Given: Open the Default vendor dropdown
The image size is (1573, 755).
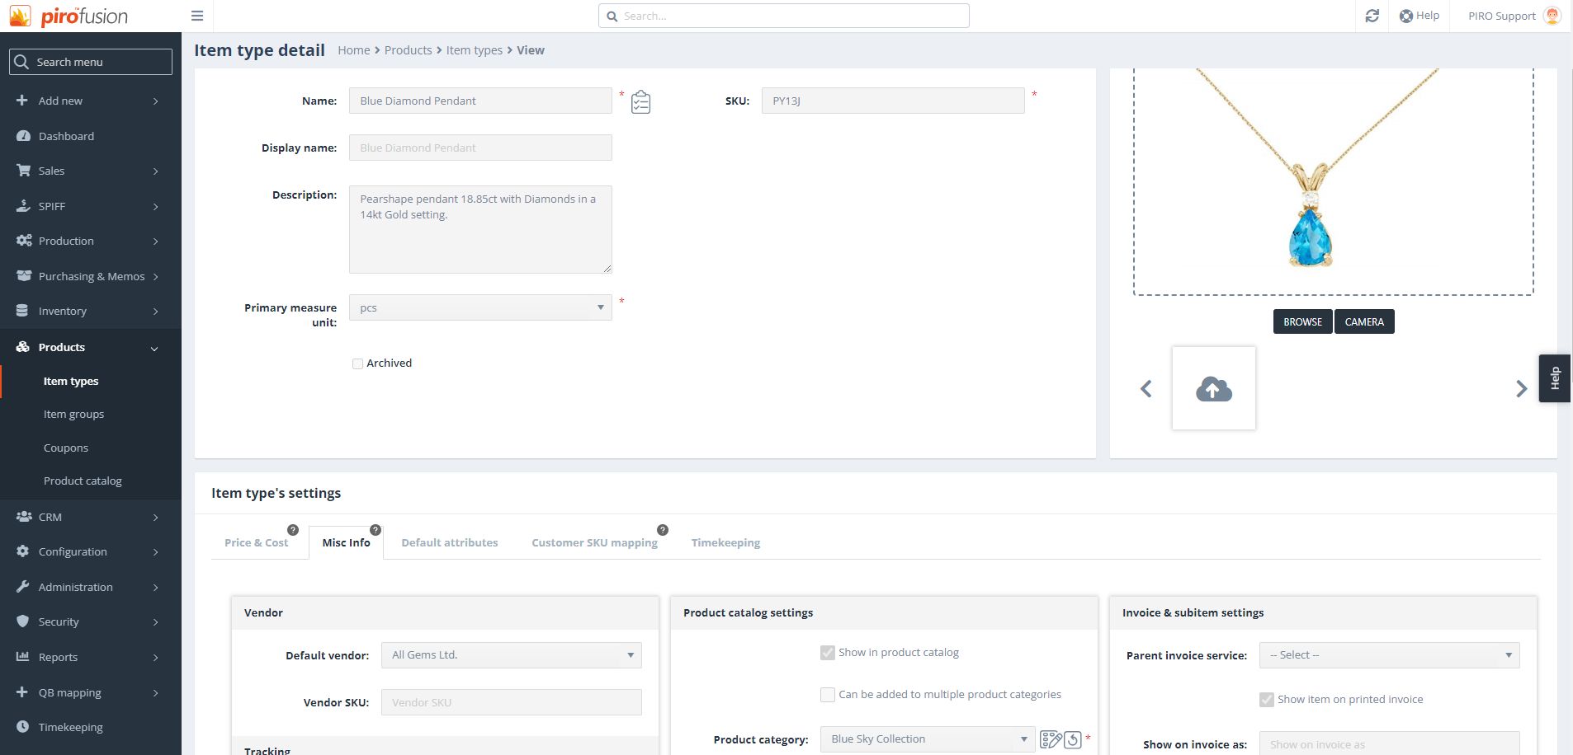Looking at the screenshot, I should point(511,655).
